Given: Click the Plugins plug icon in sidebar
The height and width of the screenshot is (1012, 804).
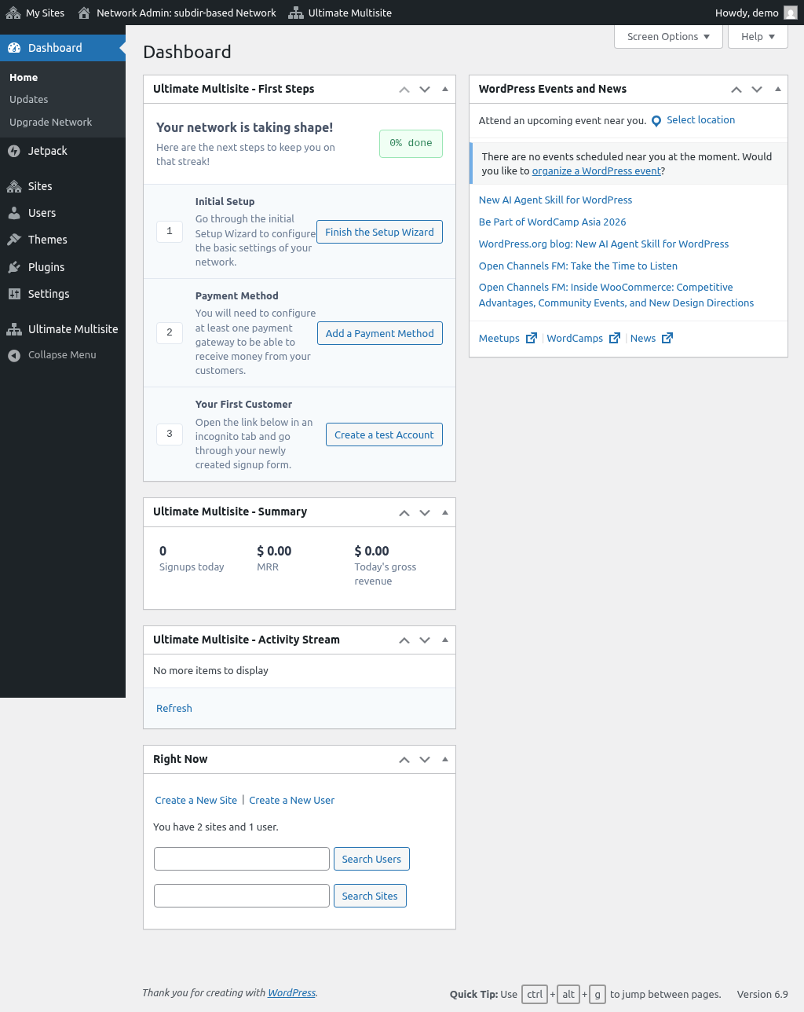Looking at the screenshot, I should pos(14,267).
